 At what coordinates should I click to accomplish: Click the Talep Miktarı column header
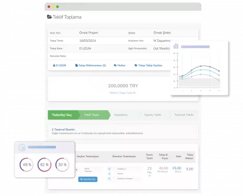tap(189, 156)
